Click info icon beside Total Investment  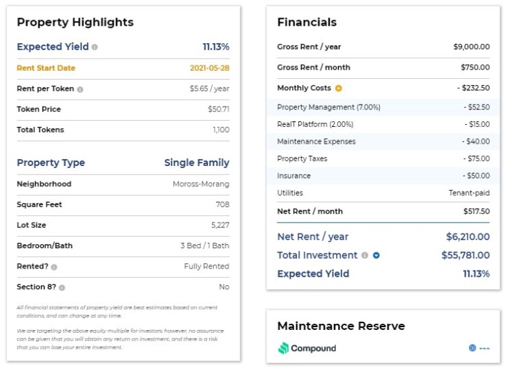364,256
